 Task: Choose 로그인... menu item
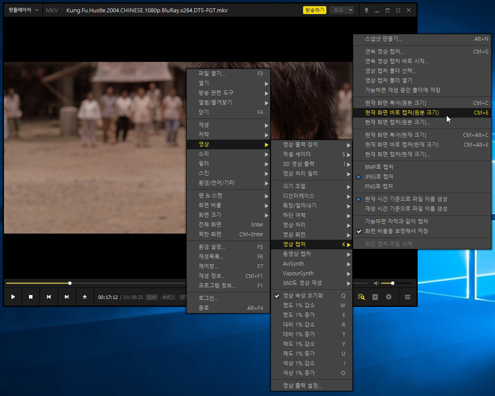[x=228, y=298]
